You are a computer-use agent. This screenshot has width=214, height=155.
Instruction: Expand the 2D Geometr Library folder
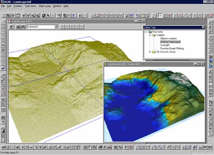(150, 52)
